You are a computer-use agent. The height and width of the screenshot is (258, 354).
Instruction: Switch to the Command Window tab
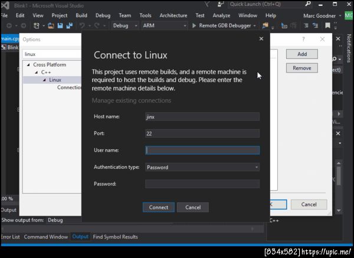(46, 237)
